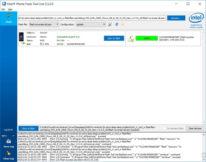Minimize the window

point(176,4)
